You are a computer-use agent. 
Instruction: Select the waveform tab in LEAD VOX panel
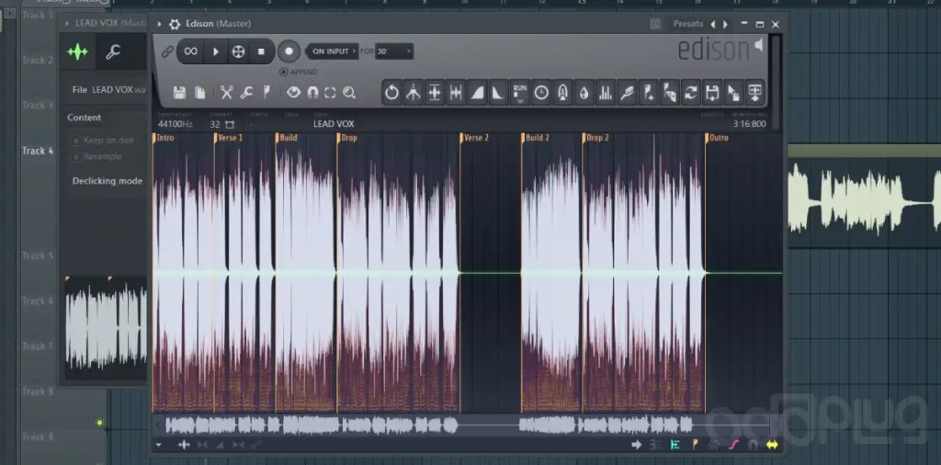click(x=77, y=52)
